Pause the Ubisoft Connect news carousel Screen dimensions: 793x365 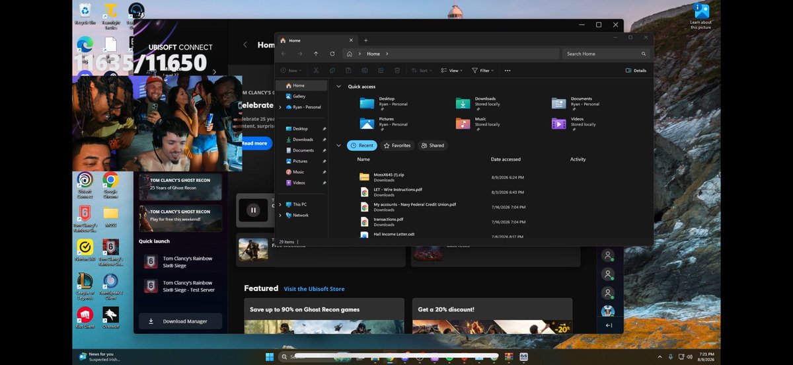click(253, 210)
